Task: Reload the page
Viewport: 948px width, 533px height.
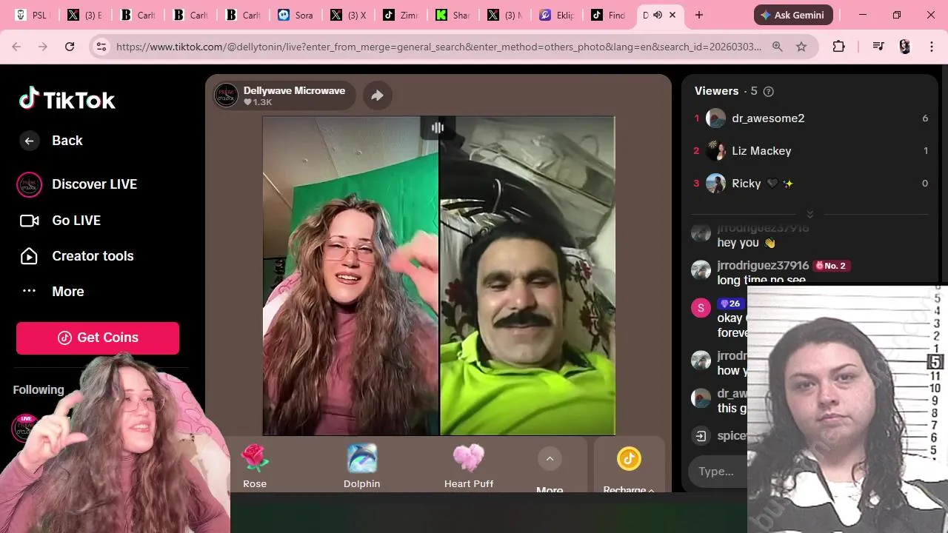Action: pyautogui.click(x=70, y=47)
